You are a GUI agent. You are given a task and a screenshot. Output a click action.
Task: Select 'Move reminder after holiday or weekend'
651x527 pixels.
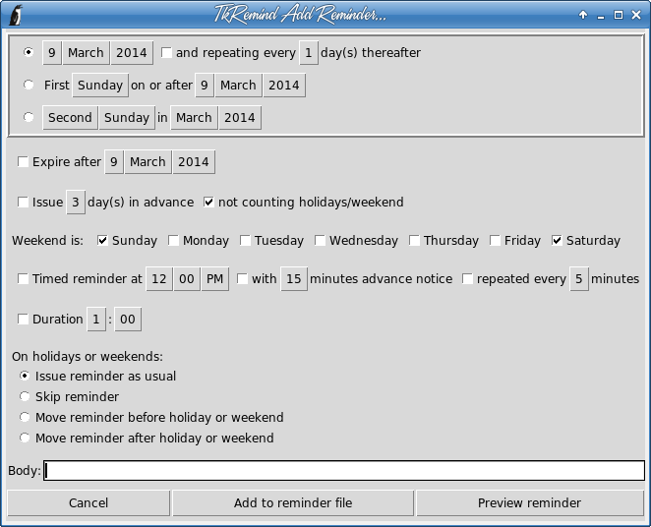(x=25, y=438)
